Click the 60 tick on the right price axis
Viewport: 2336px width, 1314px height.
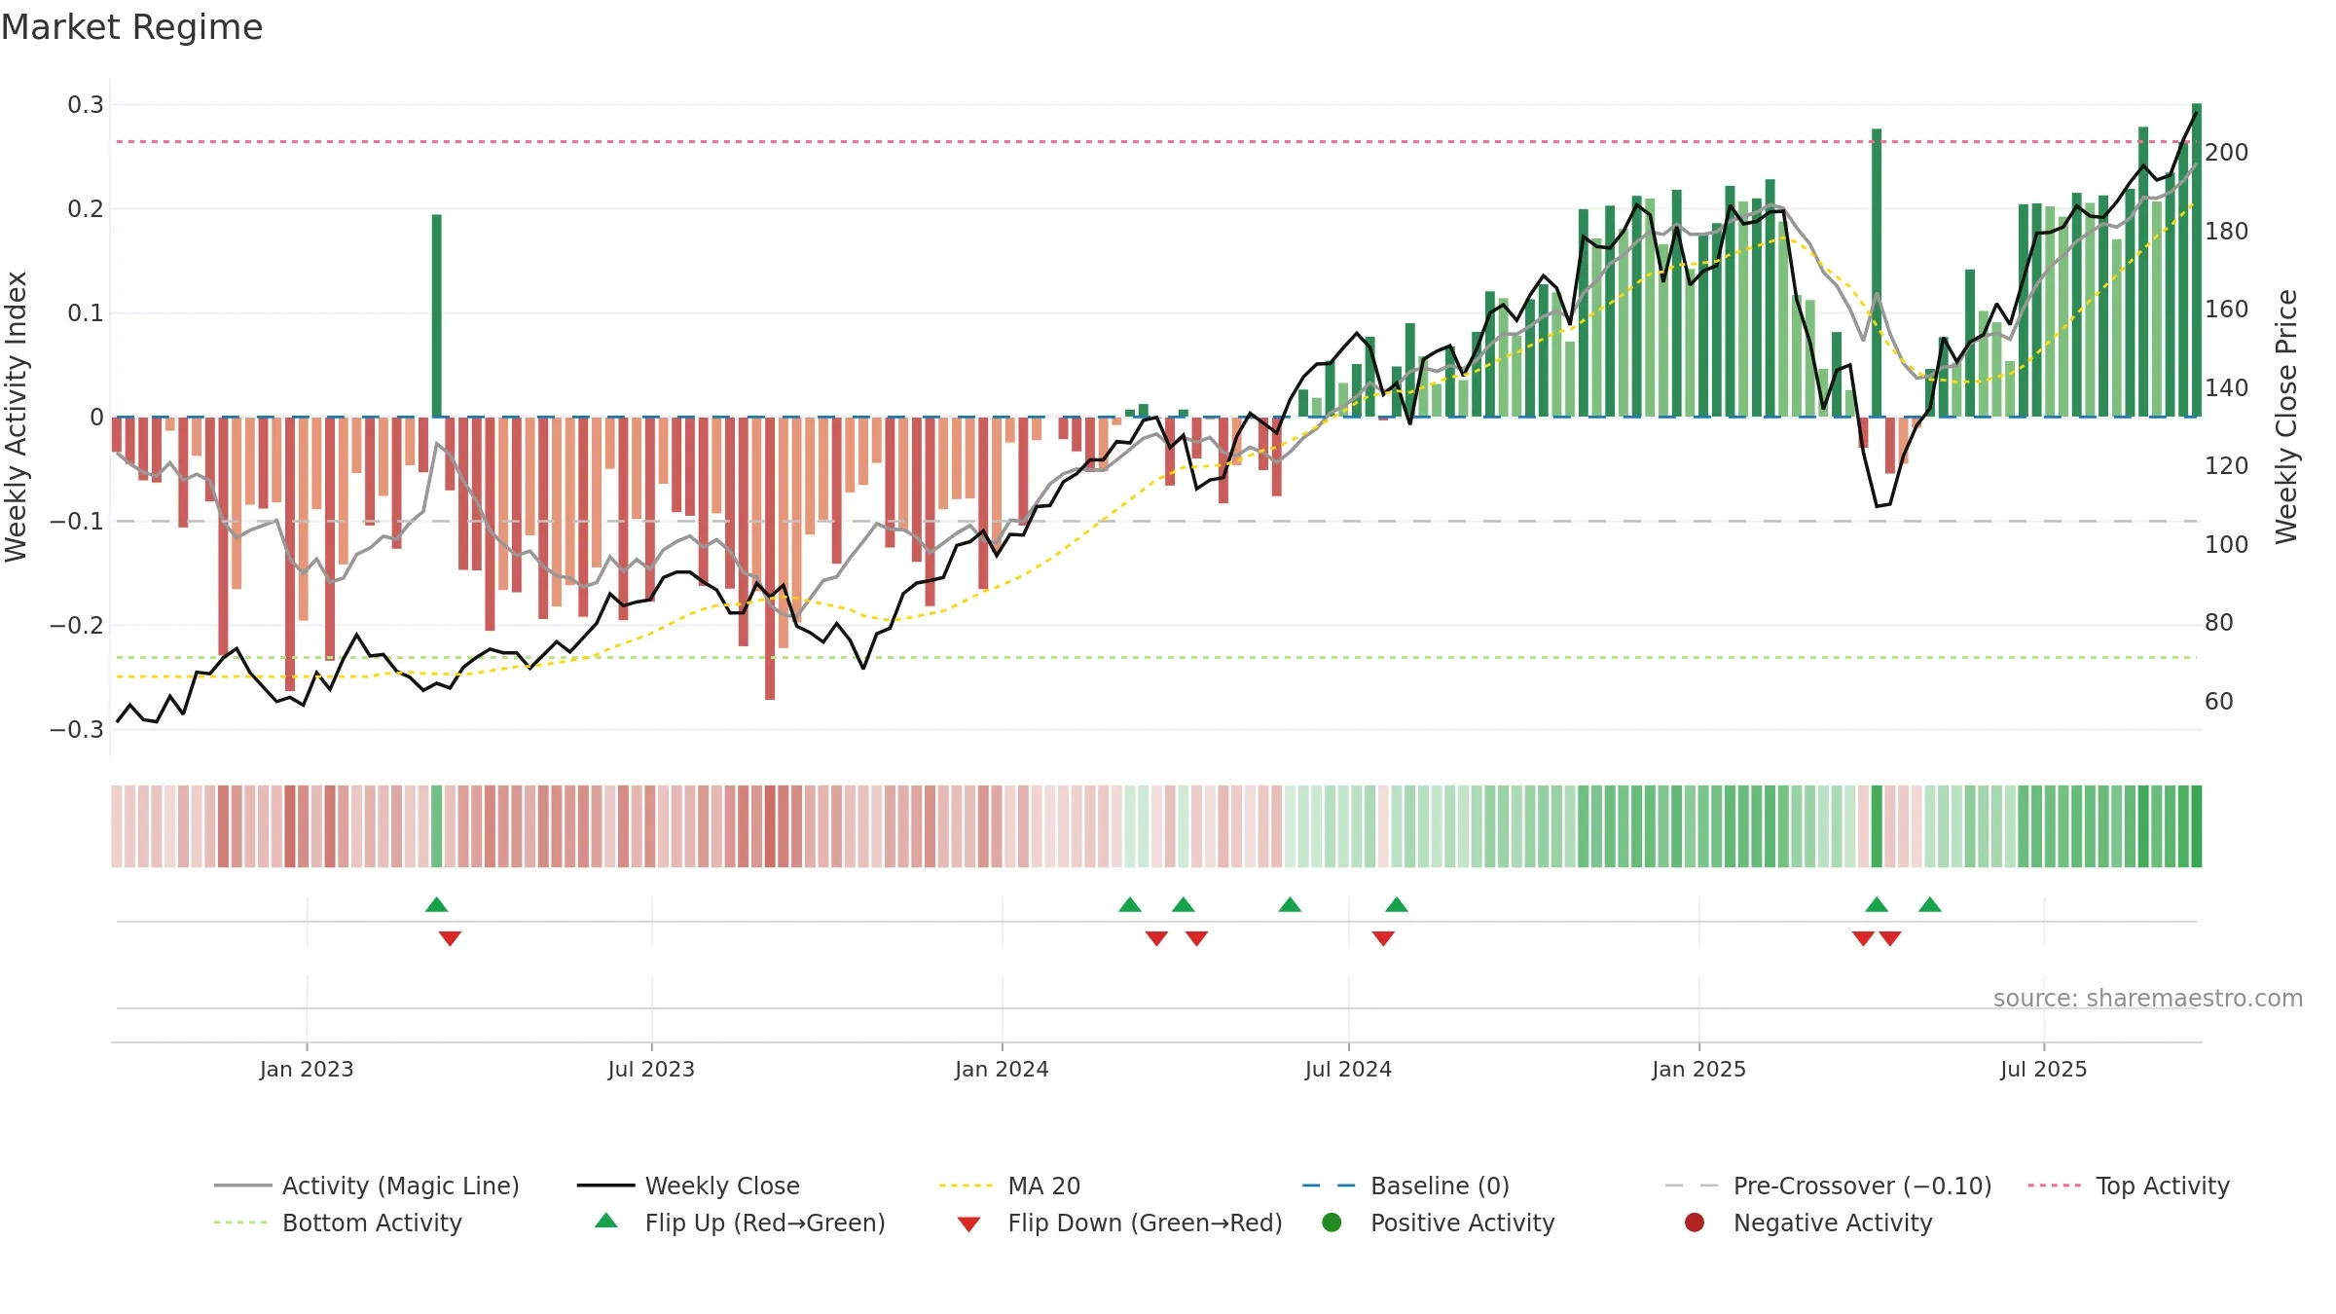[x=2219, y=701]
